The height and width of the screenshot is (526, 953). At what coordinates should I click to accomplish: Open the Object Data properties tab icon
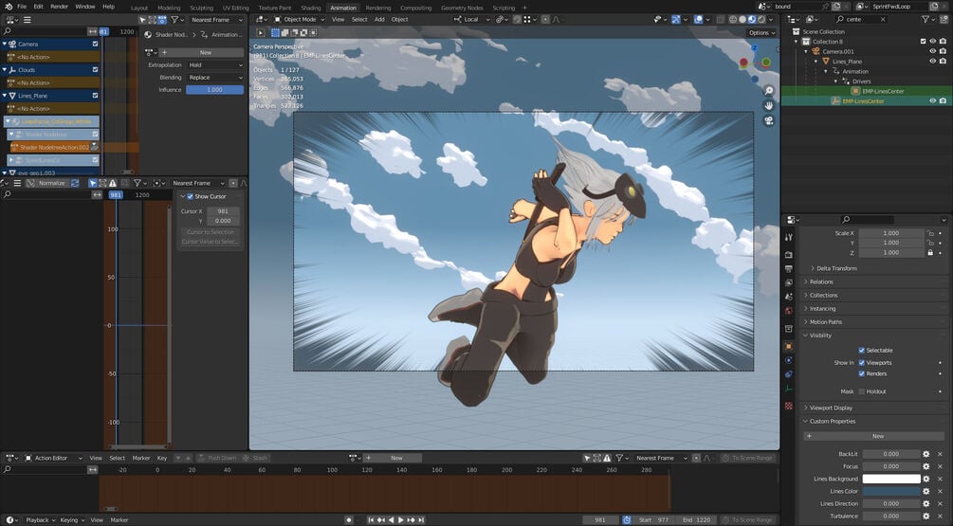click(789, 389)
